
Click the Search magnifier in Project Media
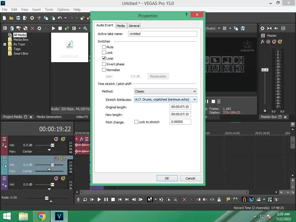coord(85,28)
